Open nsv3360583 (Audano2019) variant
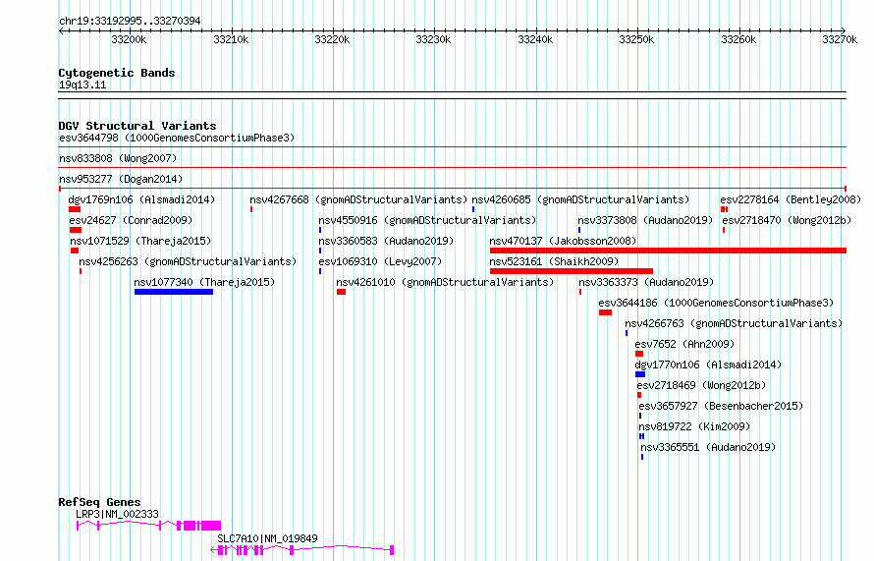This screenshot has height=561, width=874. 386,241
